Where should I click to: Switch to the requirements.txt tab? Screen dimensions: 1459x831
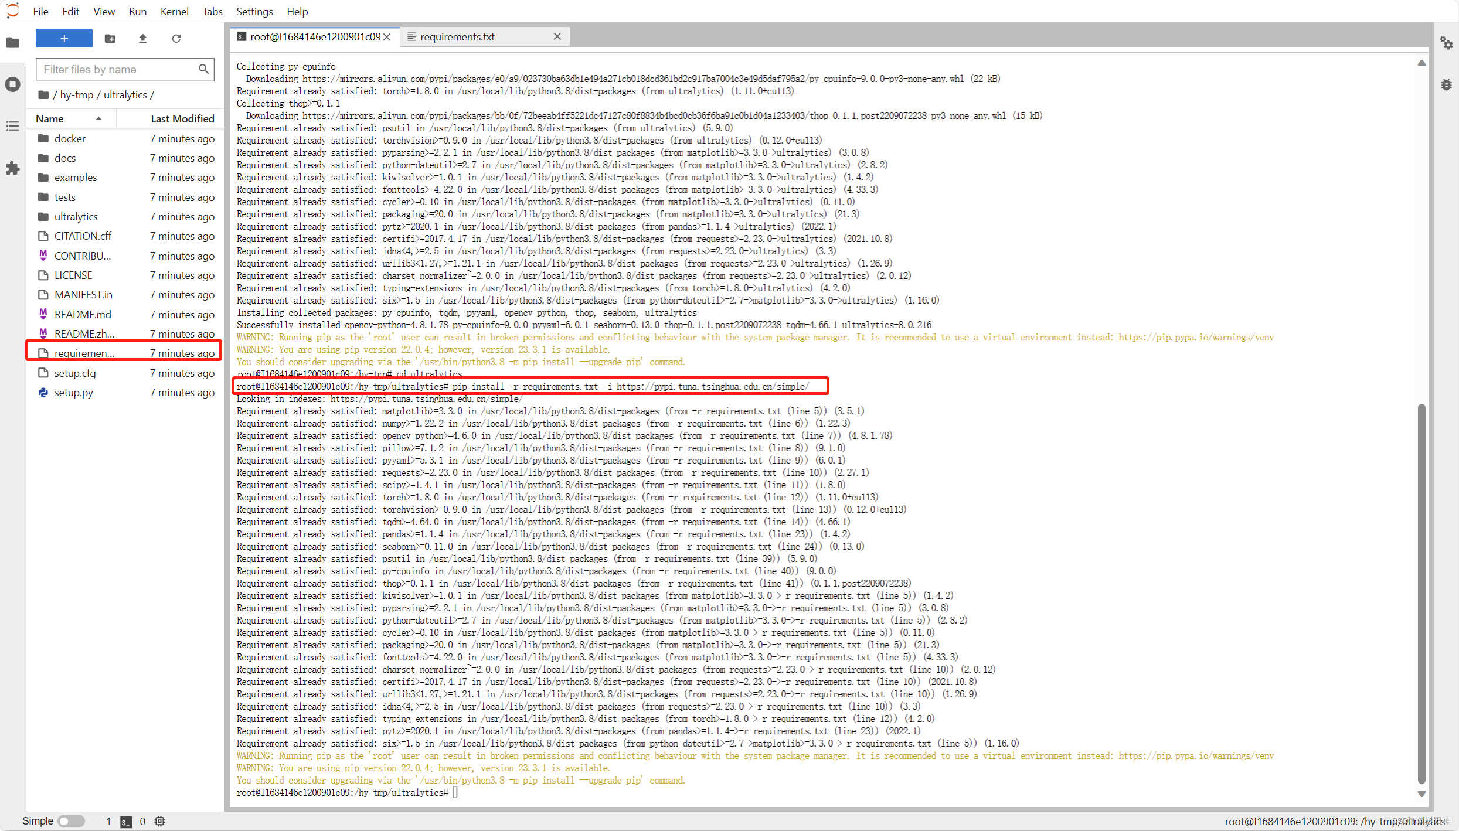click(457, 37)
